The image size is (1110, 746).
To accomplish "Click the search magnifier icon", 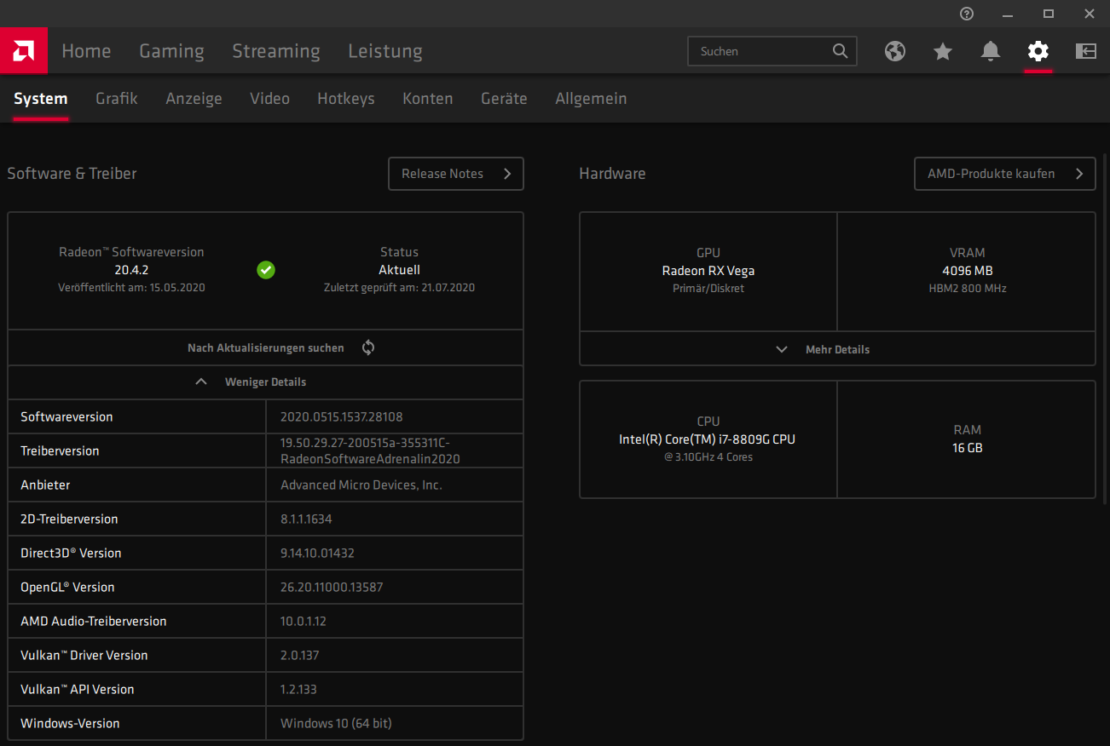I will (841, 51).
